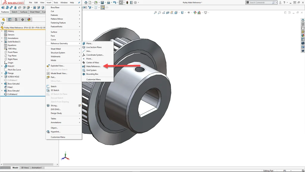Toggle Hide/Show Items eye icon
Image resolution: width=305 pixels, height=172 pixels.
pos(188,13)
